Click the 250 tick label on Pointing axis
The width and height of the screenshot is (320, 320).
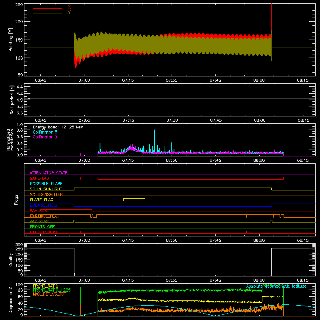(x=19, y=4)
